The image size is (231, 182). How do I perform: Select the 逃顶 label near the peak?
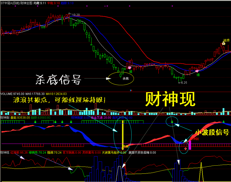226,40
